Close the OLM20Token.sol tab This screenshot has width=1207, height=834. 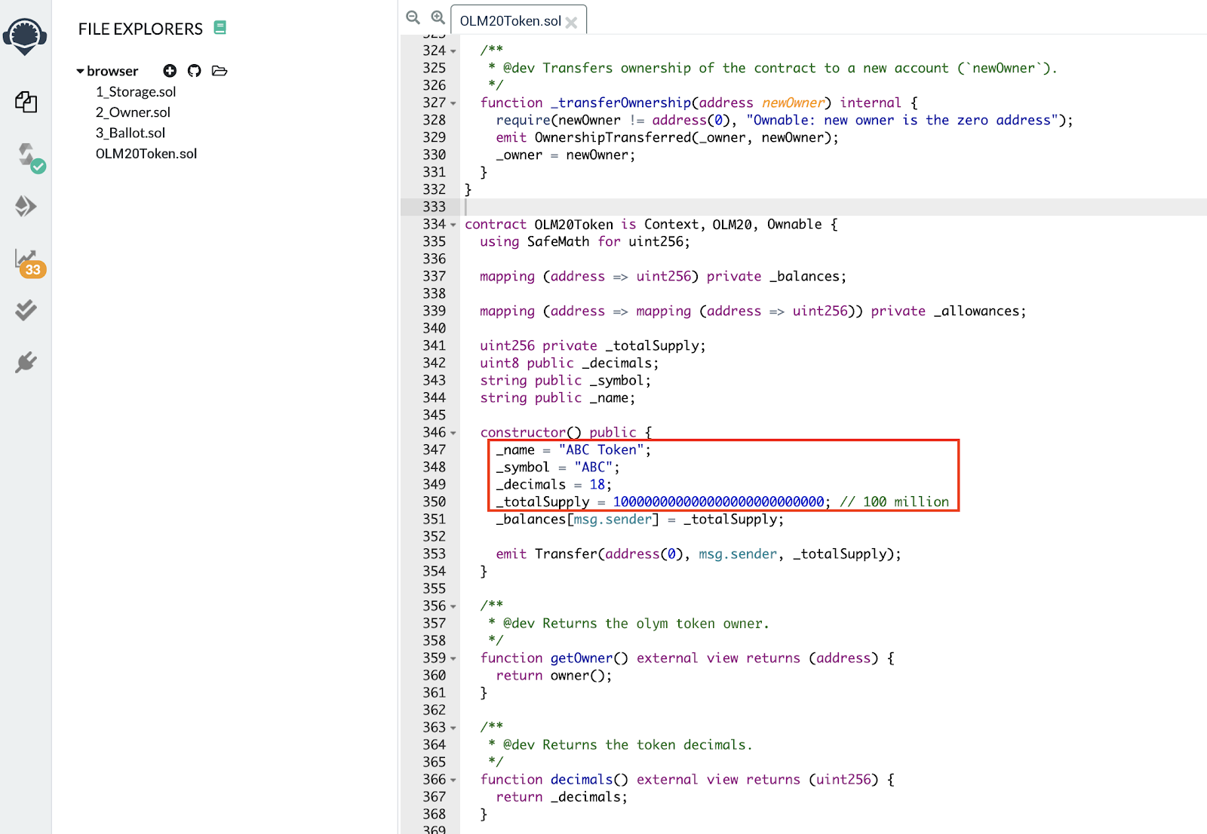pos(572,23)
